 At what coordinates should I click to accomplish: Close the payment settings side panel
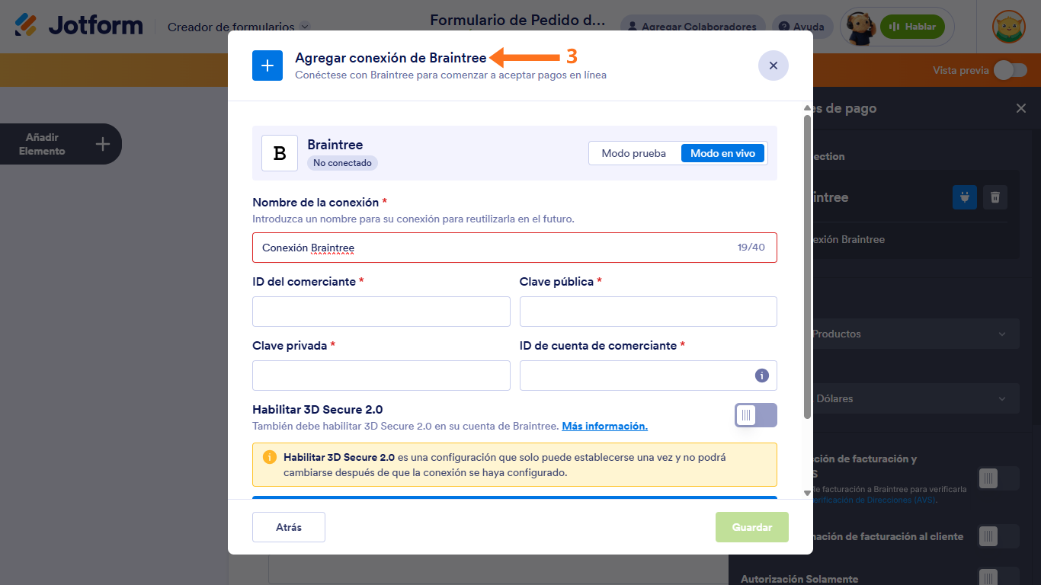click(1021, 108)
